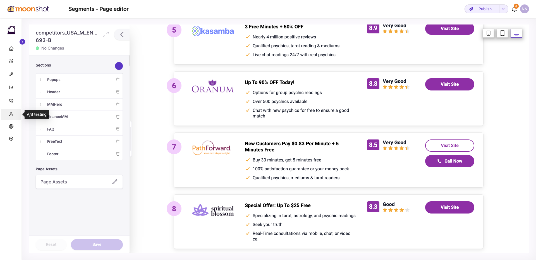Select desktop device preview

coord(516,33)
